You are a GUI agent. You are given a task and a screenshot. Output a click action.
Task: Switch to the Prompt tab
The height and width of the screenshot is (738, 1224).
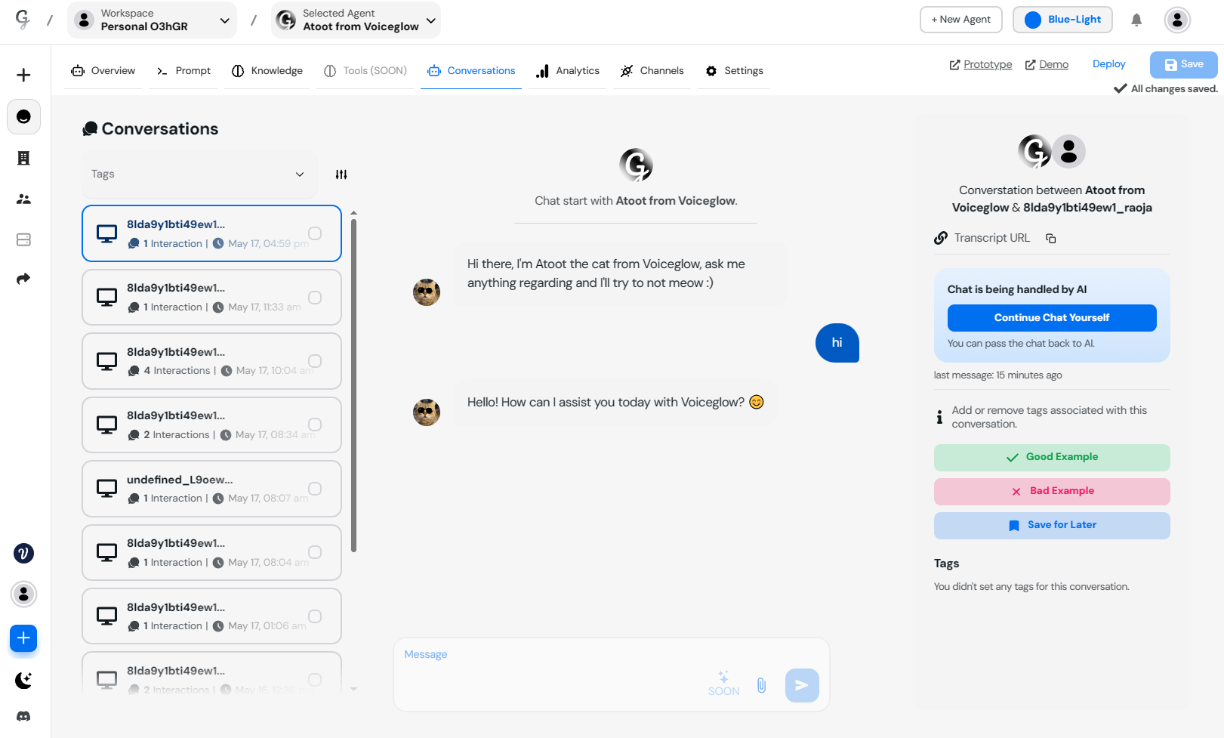coord(183,71)
